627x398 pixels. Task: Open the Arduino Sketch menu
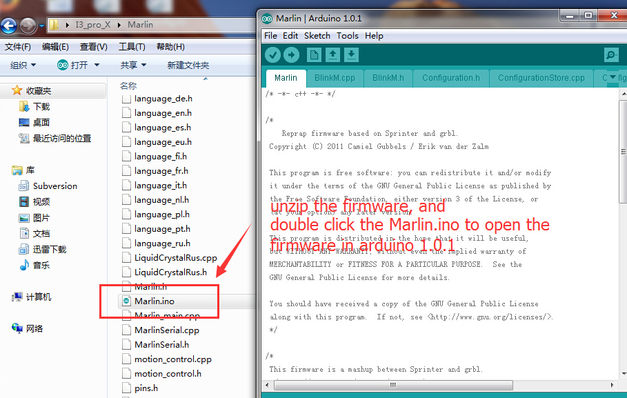(317, 36)
